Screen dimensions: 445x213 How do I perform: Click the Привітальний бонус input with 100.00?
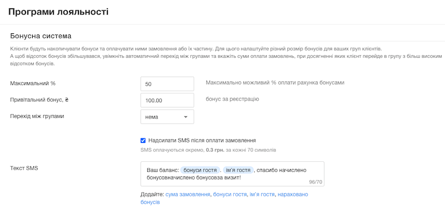(x=167, y=101)
